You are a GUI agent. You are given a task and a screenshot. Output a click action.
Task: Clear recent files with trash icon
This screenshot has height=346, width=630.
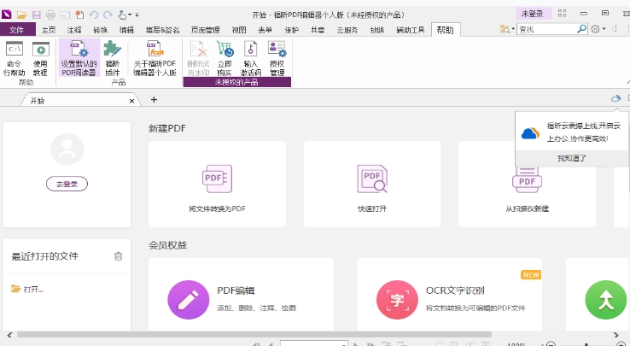point(118,256)
